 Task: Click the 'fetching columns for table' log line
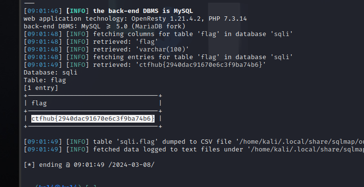193,34
